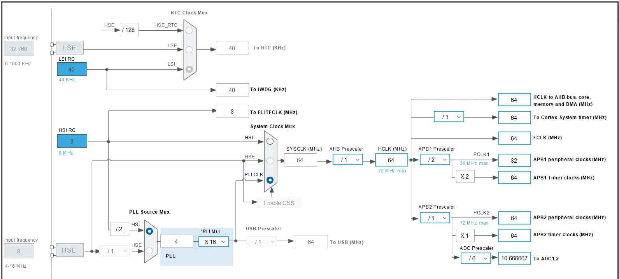Image resolution: width=619 pixels, height=279 pixels.
Task: Open AHB Prescaler /1 dropdown
Action: tap(348, 160)
